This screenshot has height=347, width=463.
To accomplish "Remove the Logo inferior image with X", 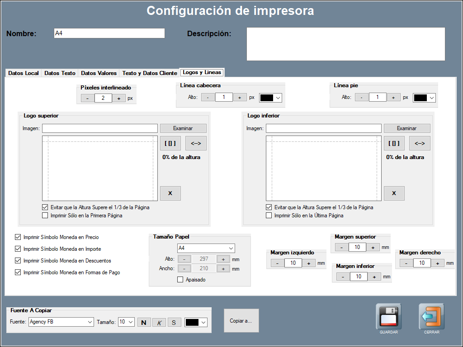I will [x=394, y=193].
